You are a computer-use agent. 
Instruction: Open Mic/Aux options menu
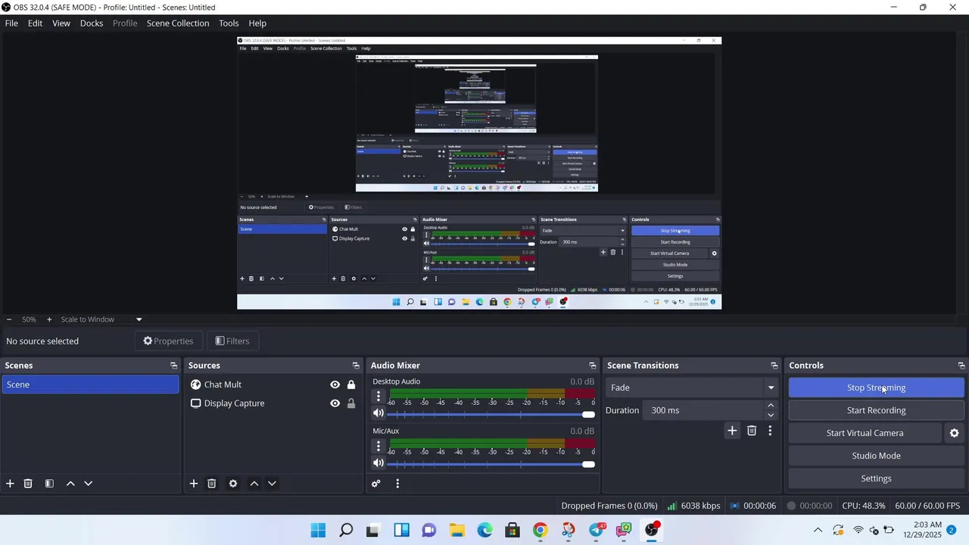pyautogui.click(x=379, y=446)
